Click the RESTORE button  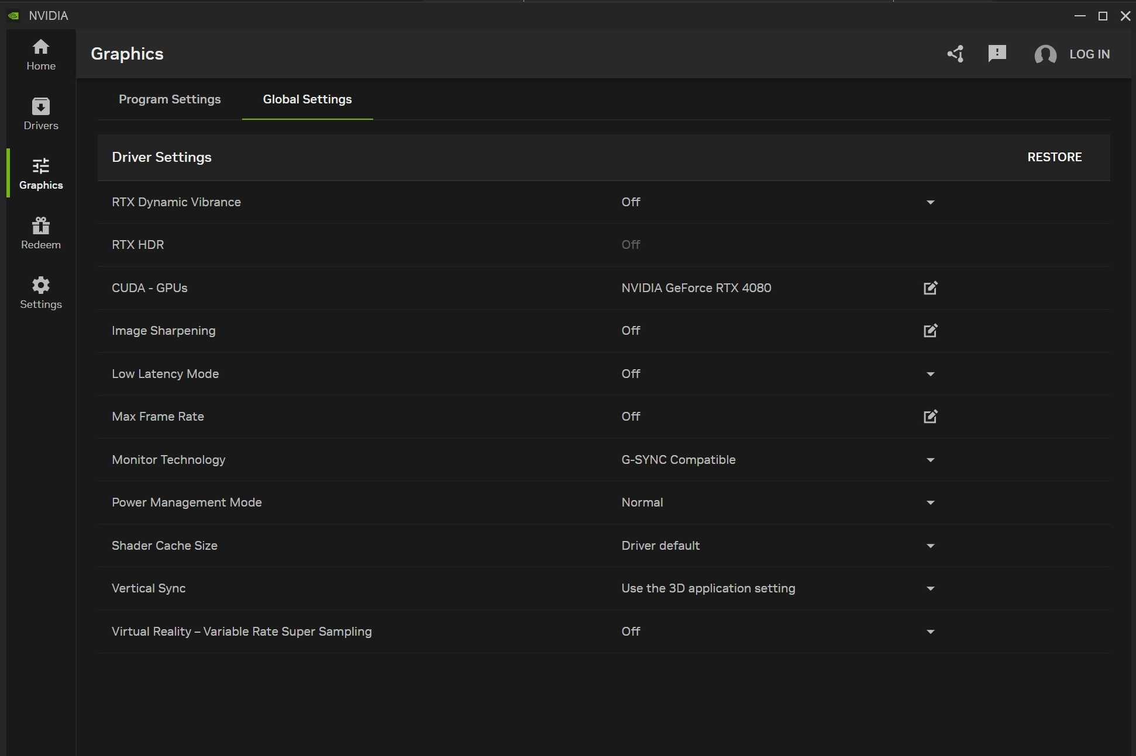[1055, 157]
